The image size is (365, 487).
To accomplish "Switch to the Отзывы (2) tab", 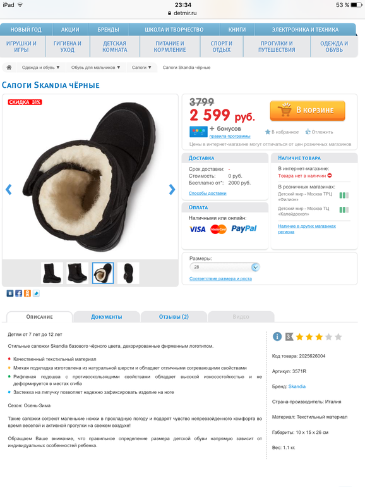I will click(x=174, y=317).
